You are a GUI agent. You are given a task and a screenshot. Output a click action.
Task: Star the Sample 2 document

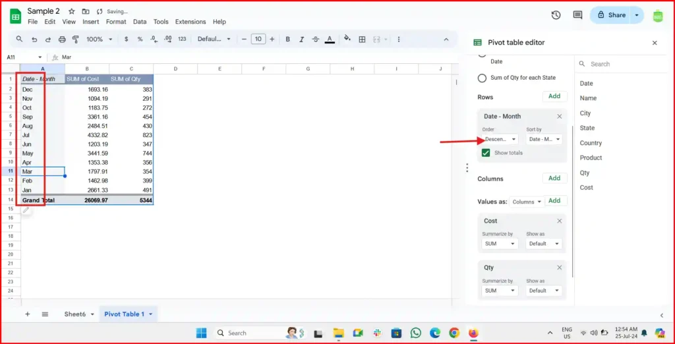click(x=72, y=11)
